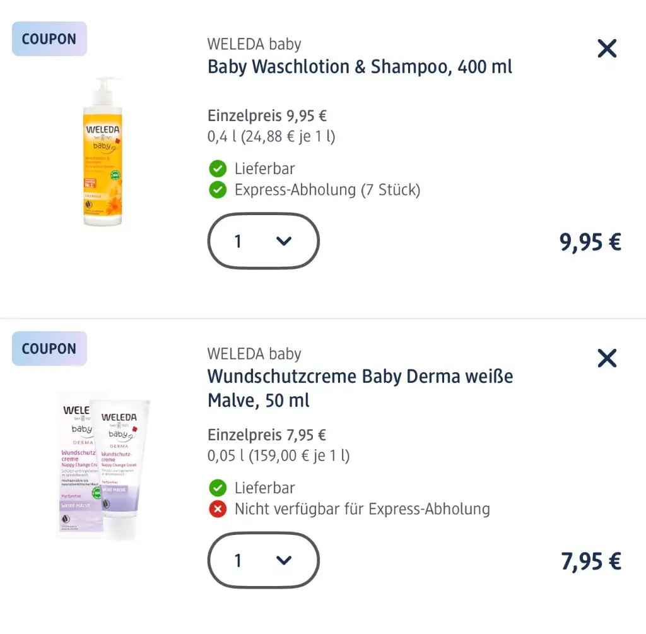
Task: Click the Wundschutzcreme tube product image
Action: [x=103, y=466]
